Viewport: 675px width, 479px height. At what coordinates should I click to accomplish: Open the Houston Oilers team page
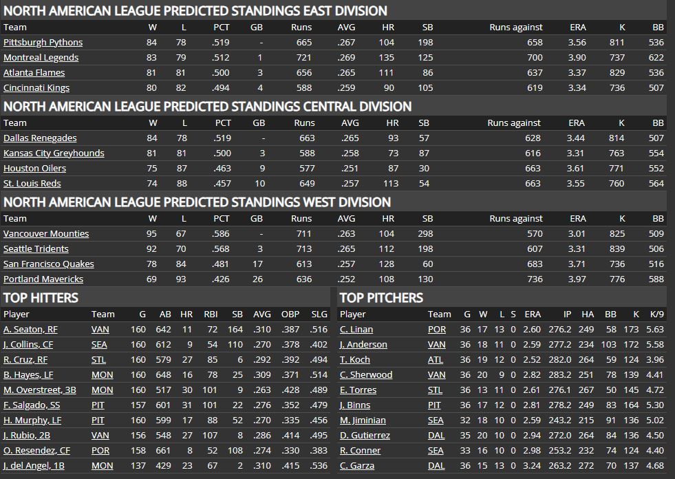(34, 169)
